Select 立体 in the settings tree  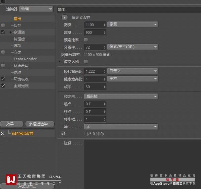click(17, 52)
